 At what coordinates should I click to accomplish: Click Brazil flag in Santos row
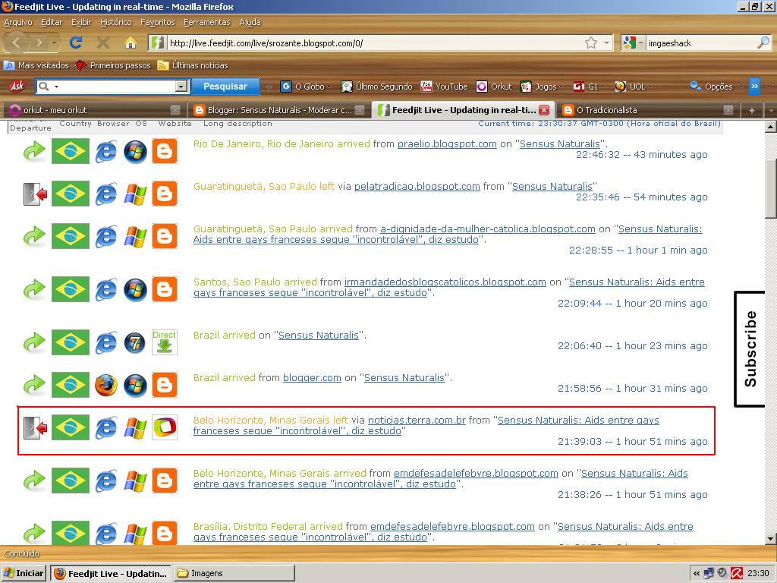(x=71, y=289)
